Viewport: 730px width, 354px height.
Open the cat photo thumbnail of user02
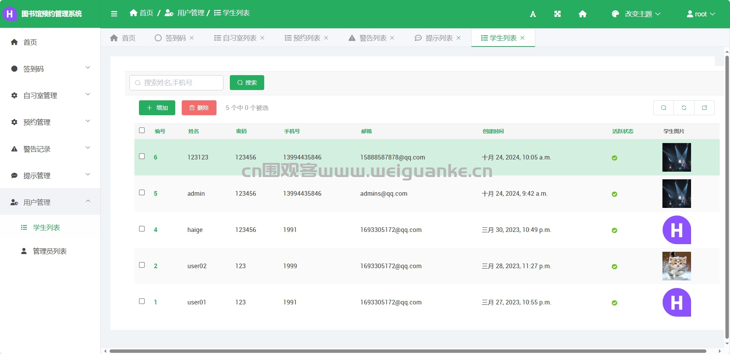pos(677,266)
